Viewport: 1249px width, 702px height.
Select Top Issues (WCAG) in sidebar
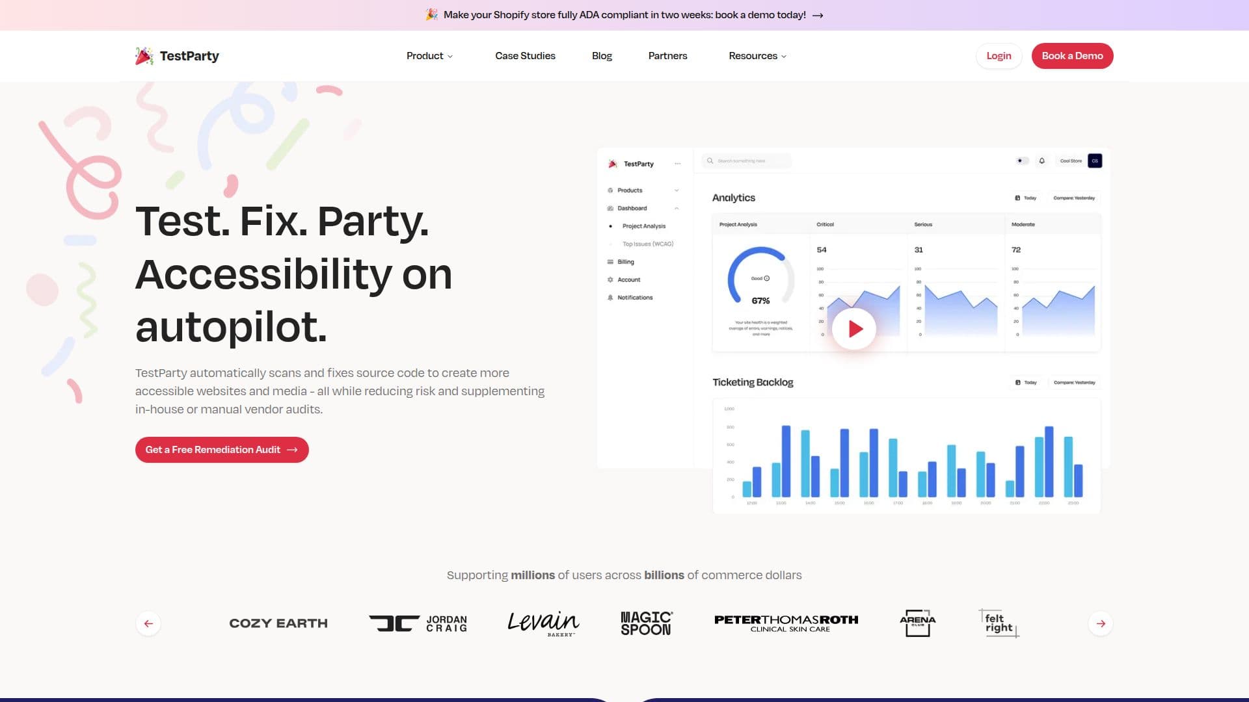647,244
